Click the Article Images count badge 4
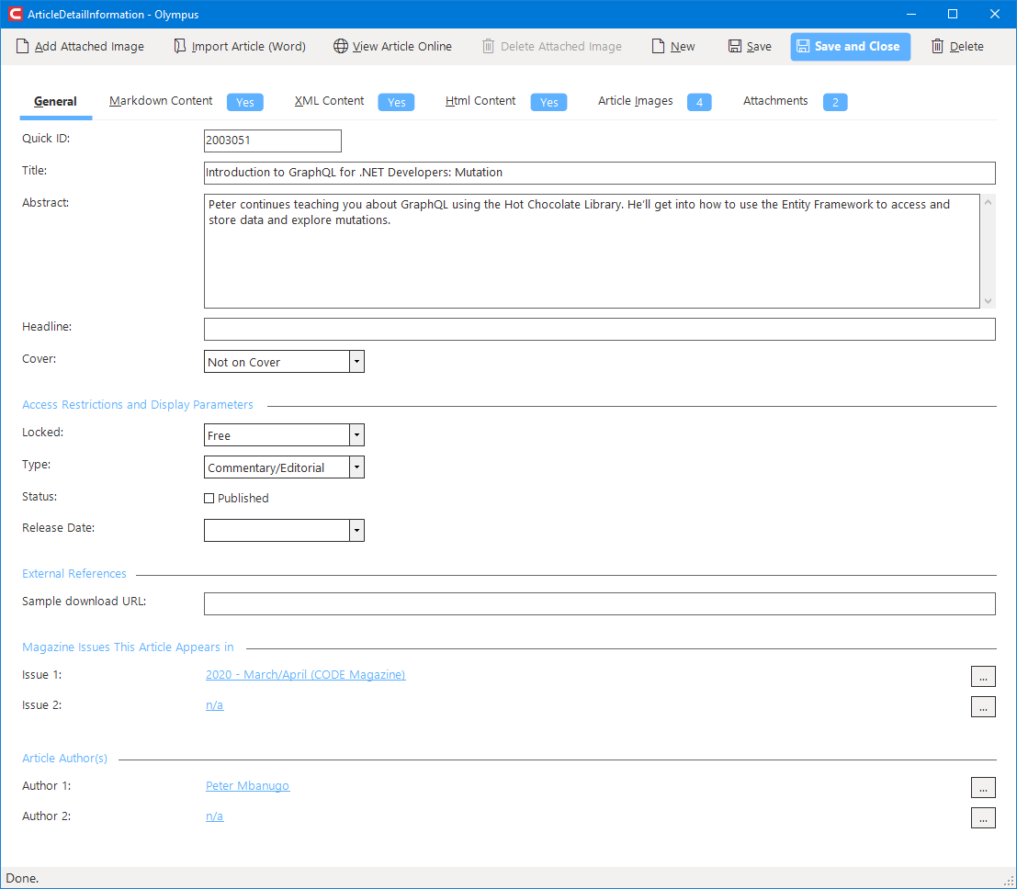The image size is (1017, 889). (699, 103)
